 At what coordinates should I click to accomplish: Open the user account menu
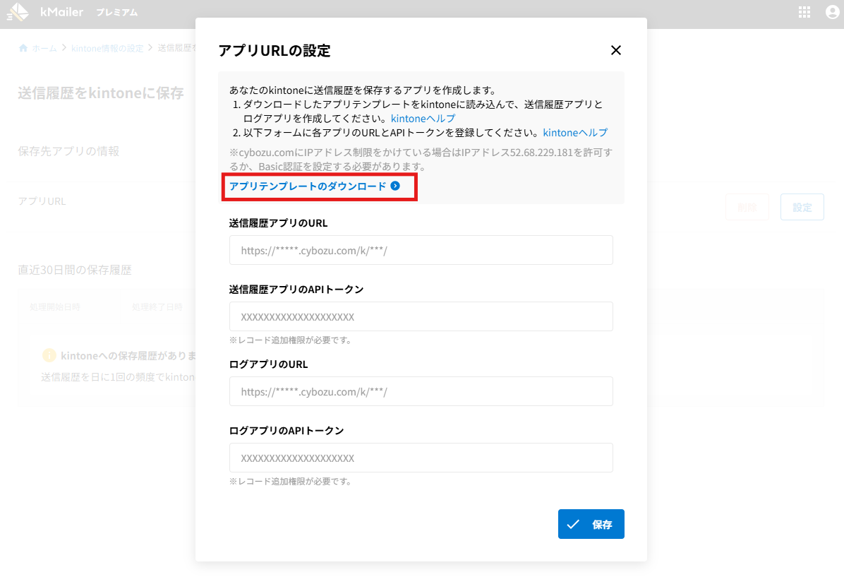832,12
